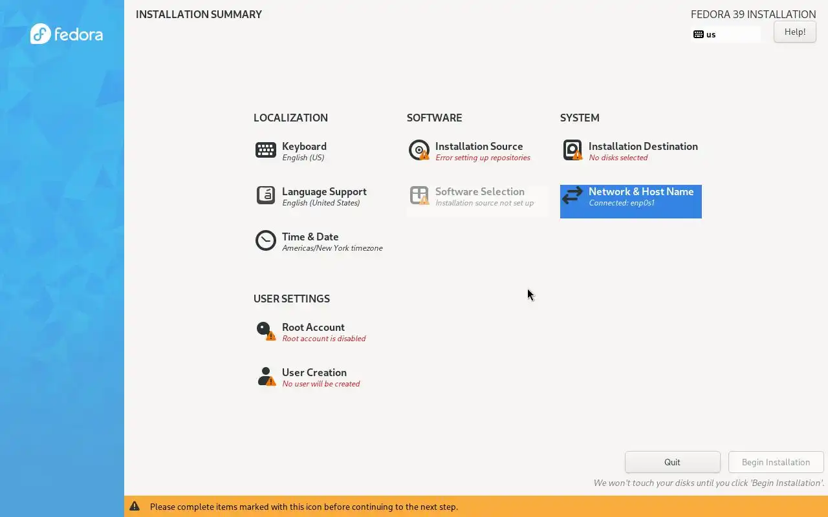Open Language Support icon
The image size is (828, 517).
coord(266,195)
